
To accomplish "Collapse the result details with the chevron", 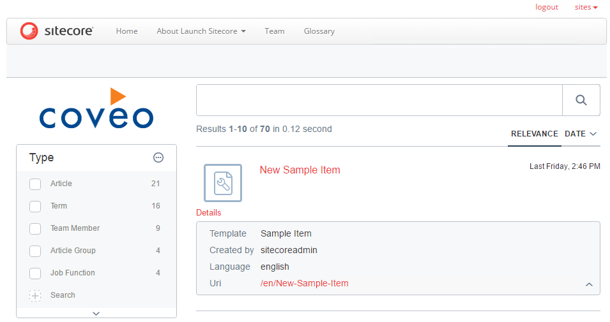I will point(590,284).
